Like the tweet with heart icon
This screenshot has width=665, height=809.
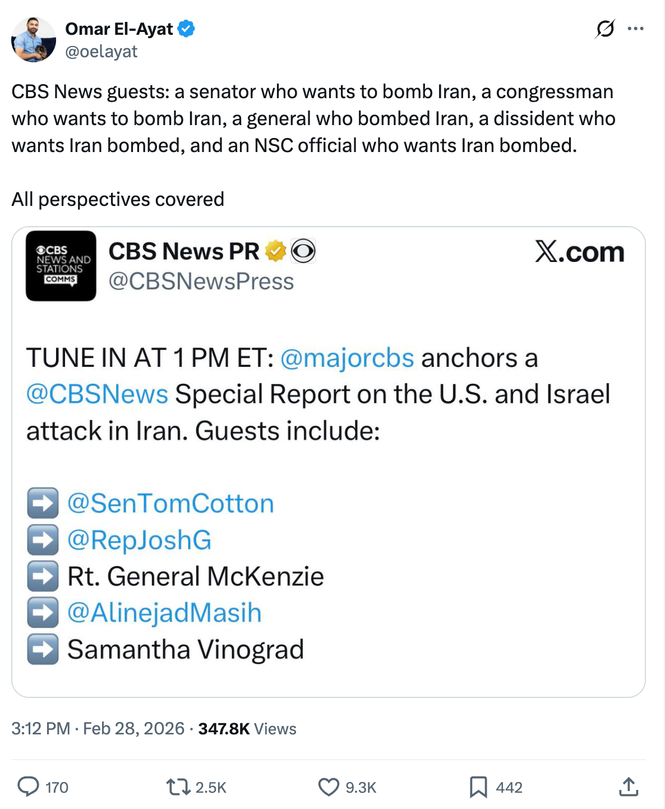pos(329,787)
